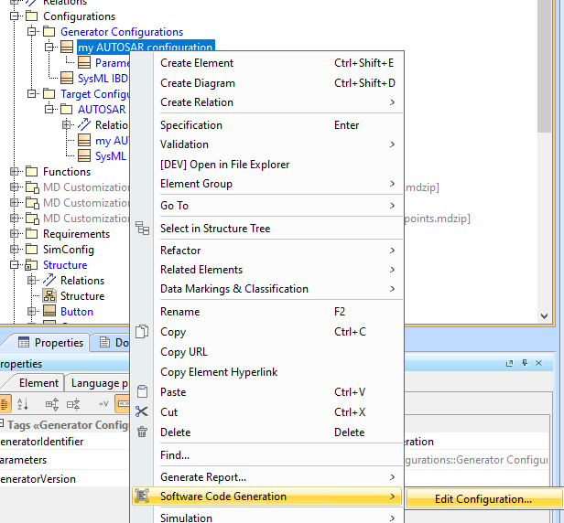Collapse the Generator Configurations folder
Screen dimensions: 564x523
tap(32, 32)
